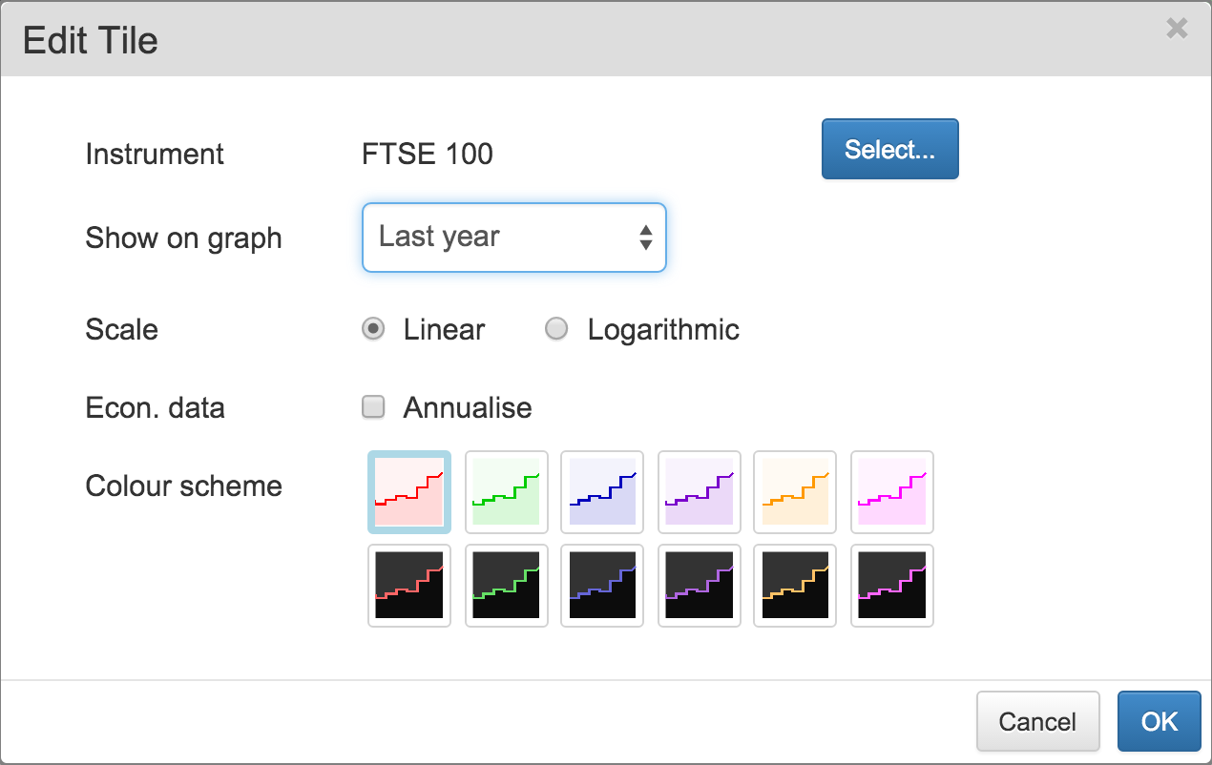Choose the light orange colour scheme

tap(795, 491)
